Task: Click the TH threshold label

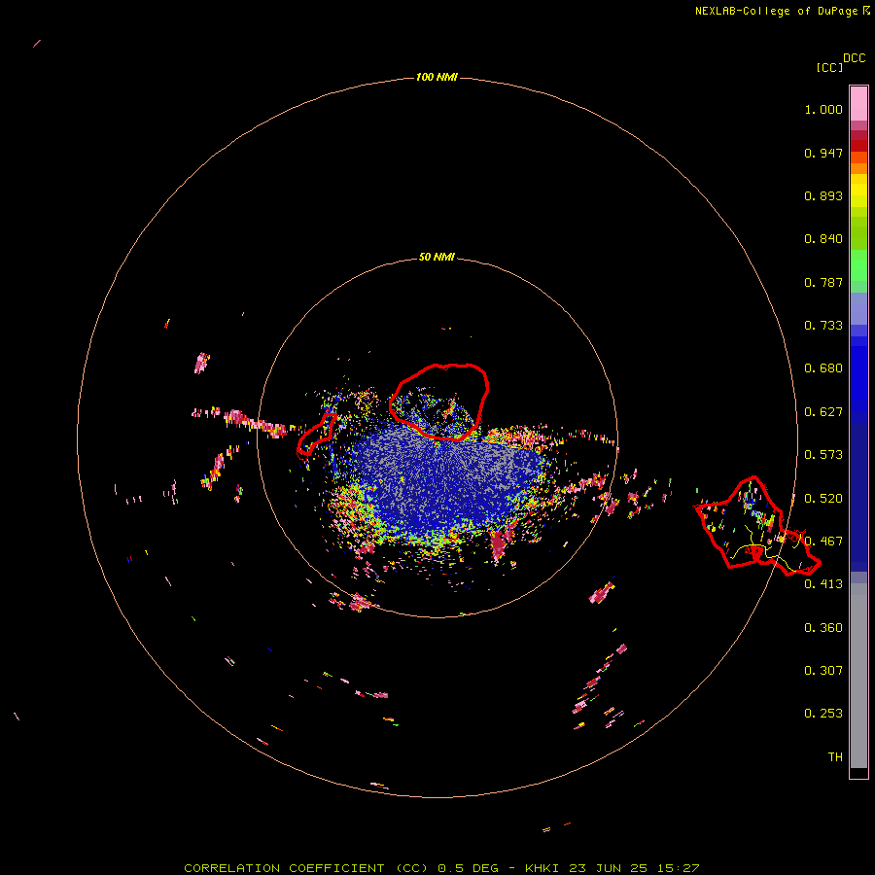Action: point(835,757)
